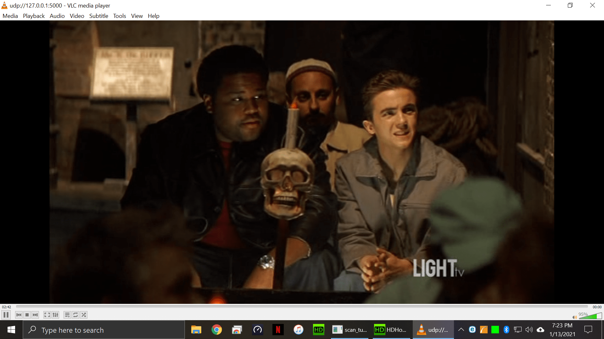Toggle loop playback mode
Image resolution: width=604 pixels, height=339 pixels.
[x=75, y=315]
